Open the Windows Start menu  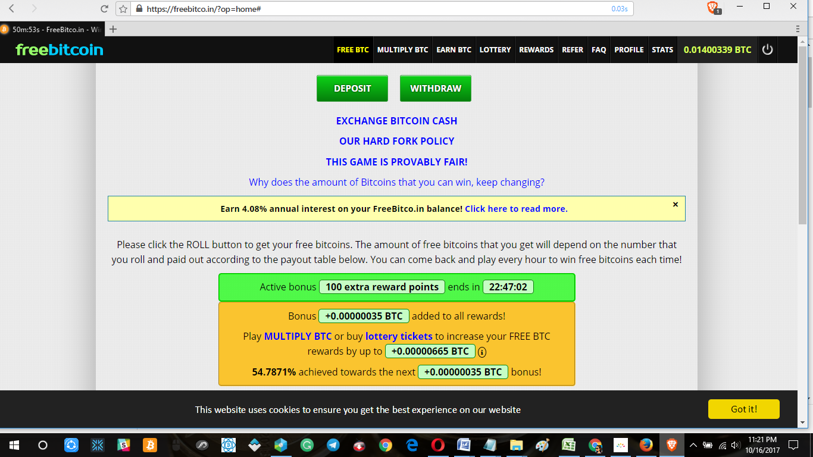pyautogui.click(x=14, y=445)
